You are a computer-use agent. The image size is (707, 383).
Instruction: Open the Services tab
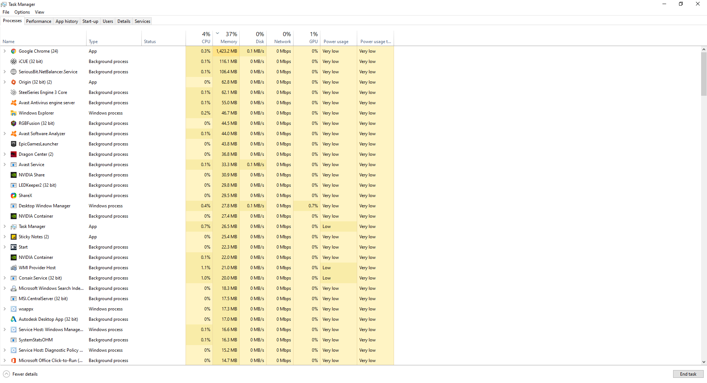[142, 21]
